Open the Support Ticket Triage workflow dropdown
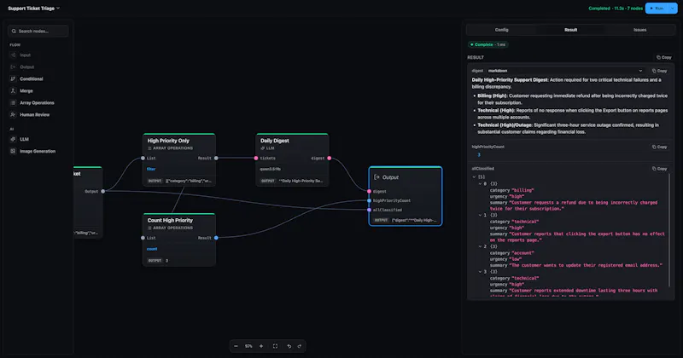 tap(34, 9)
